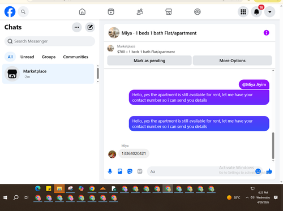Open the 38°C weather widget
Screen dimensions: 283x211
click(234, 197)
